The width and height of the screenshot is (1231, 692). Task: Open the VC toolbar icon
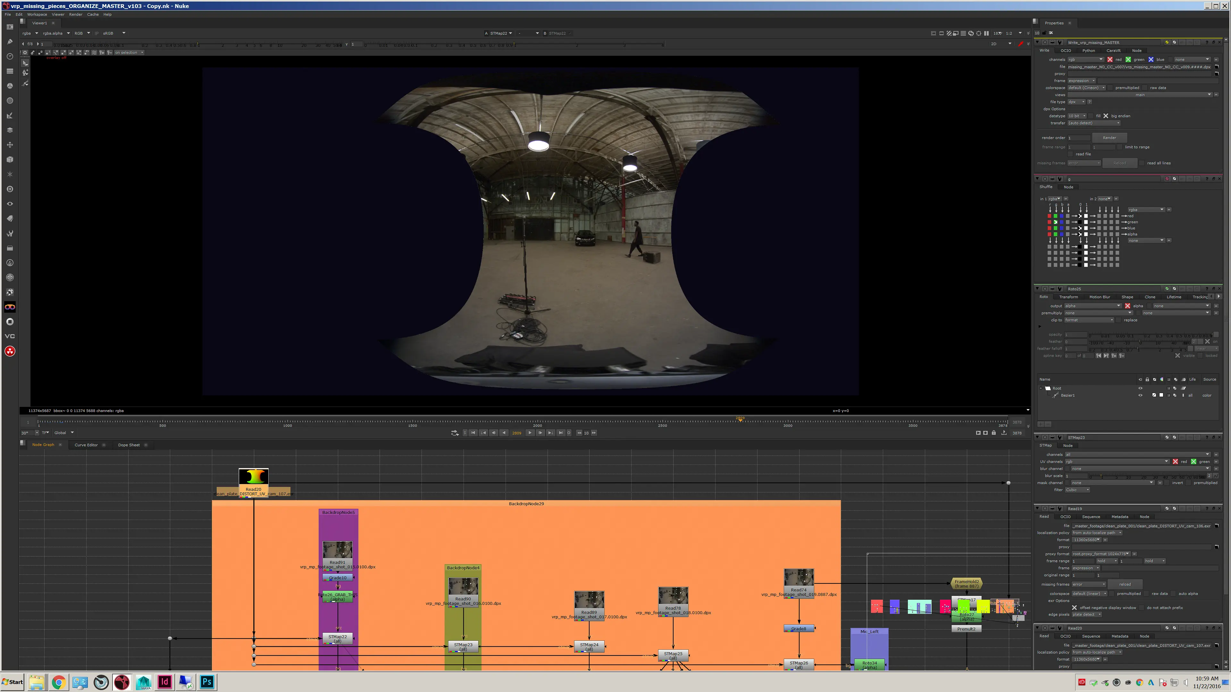[10, 336]
